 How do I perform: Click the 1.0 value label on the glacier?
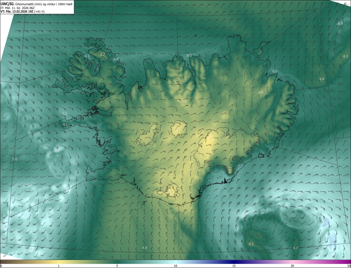[x=209, y=138]
